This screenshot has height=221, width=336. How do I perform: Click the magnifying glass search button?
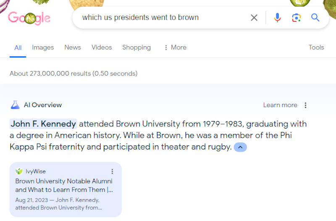coord(315,18)
